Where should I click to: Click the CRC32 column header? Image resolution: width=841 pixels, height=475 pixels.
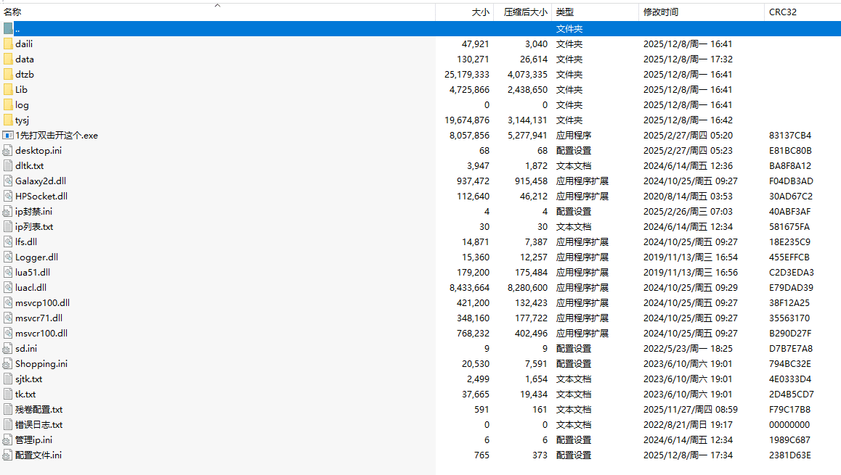coord(782,12)
